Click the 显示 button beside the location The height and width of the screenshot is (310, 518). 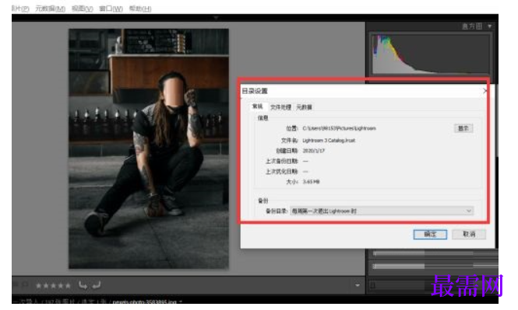click(463, 128)
